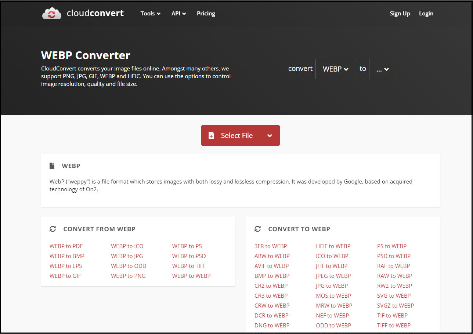Click the cloudconvert brand name

coord(95,14)
